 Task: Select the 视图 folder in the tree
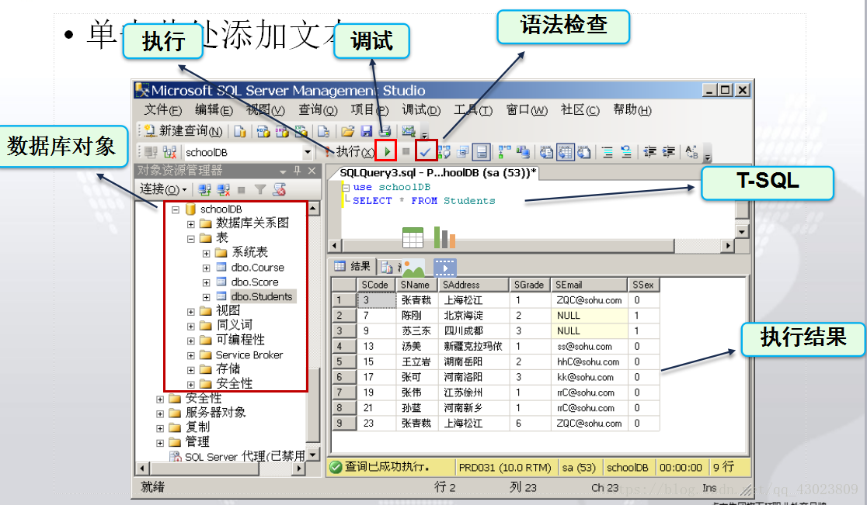(x=228, y=310)
